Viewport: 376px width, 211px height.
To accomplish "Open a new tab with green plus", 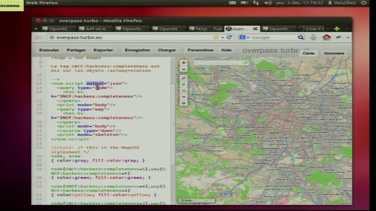I will pos(337,29).
